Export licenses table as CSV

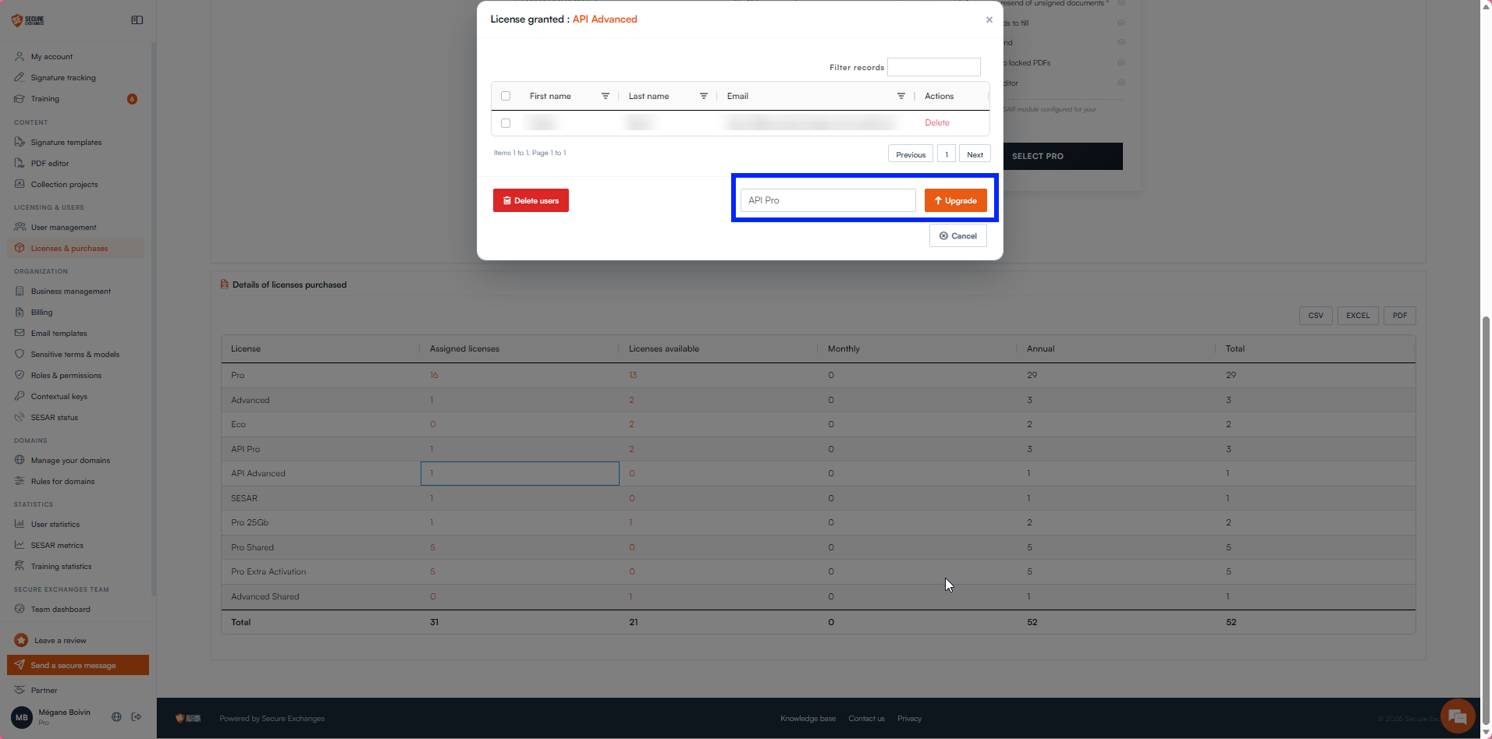(1316, 316)
